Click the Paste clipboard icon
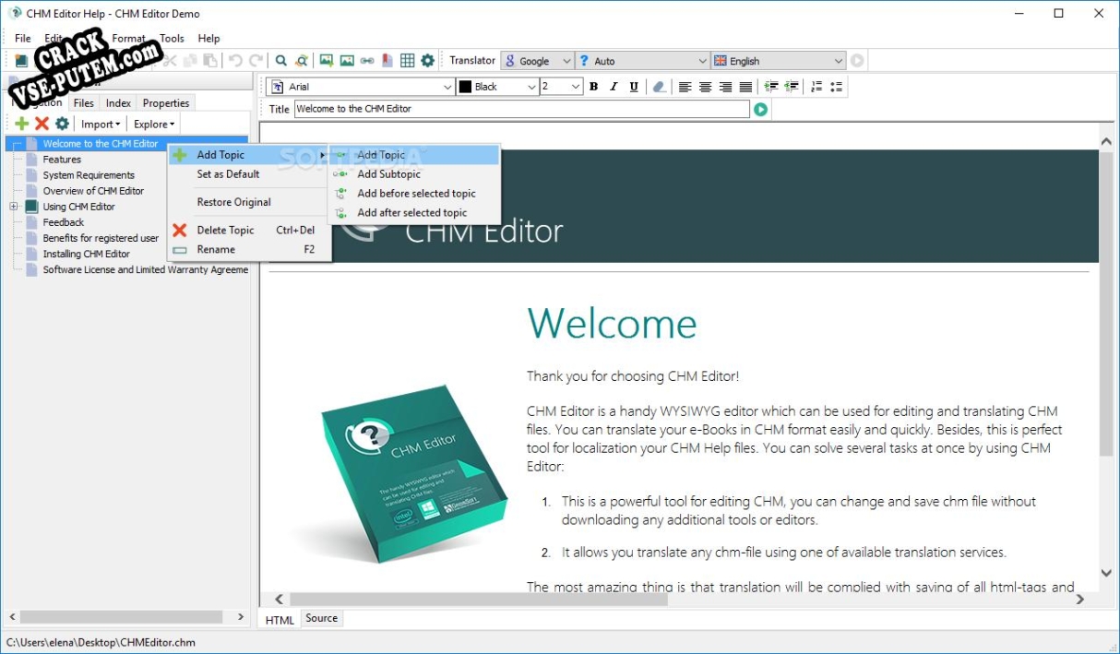This screenshot has height=654, width=1120. pyautogui.click(x=210, y=61)
